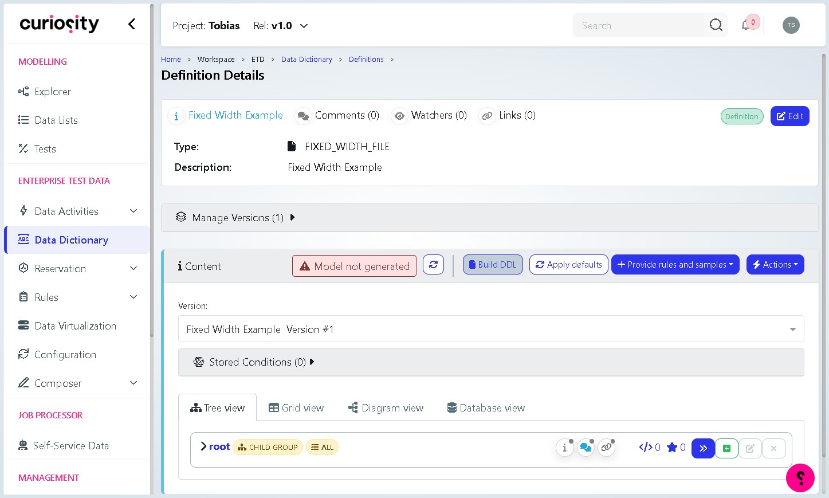Open Provide rules and samples dropdown
Image resolution: width=829 pixels, height=498 pixels.
(x=675, y=265)
